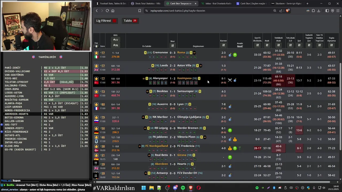The height and width of the screenshot is (192, 342).
Task: Open the Aston Villa team link
Action: click(x=184, y=65)
